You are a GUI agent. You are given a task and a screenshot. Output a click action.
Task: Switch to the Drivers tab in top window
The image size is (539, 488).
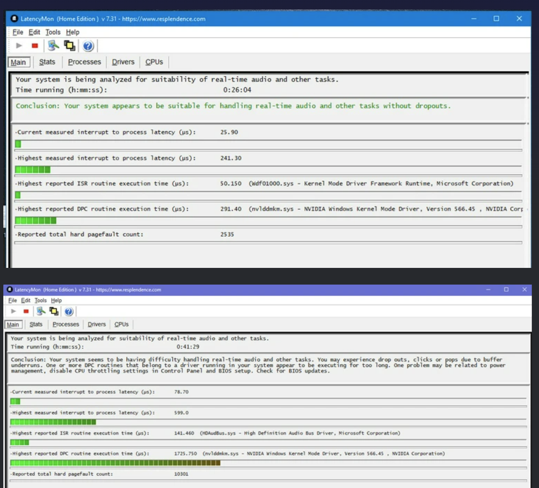click(x=123, y=62)
